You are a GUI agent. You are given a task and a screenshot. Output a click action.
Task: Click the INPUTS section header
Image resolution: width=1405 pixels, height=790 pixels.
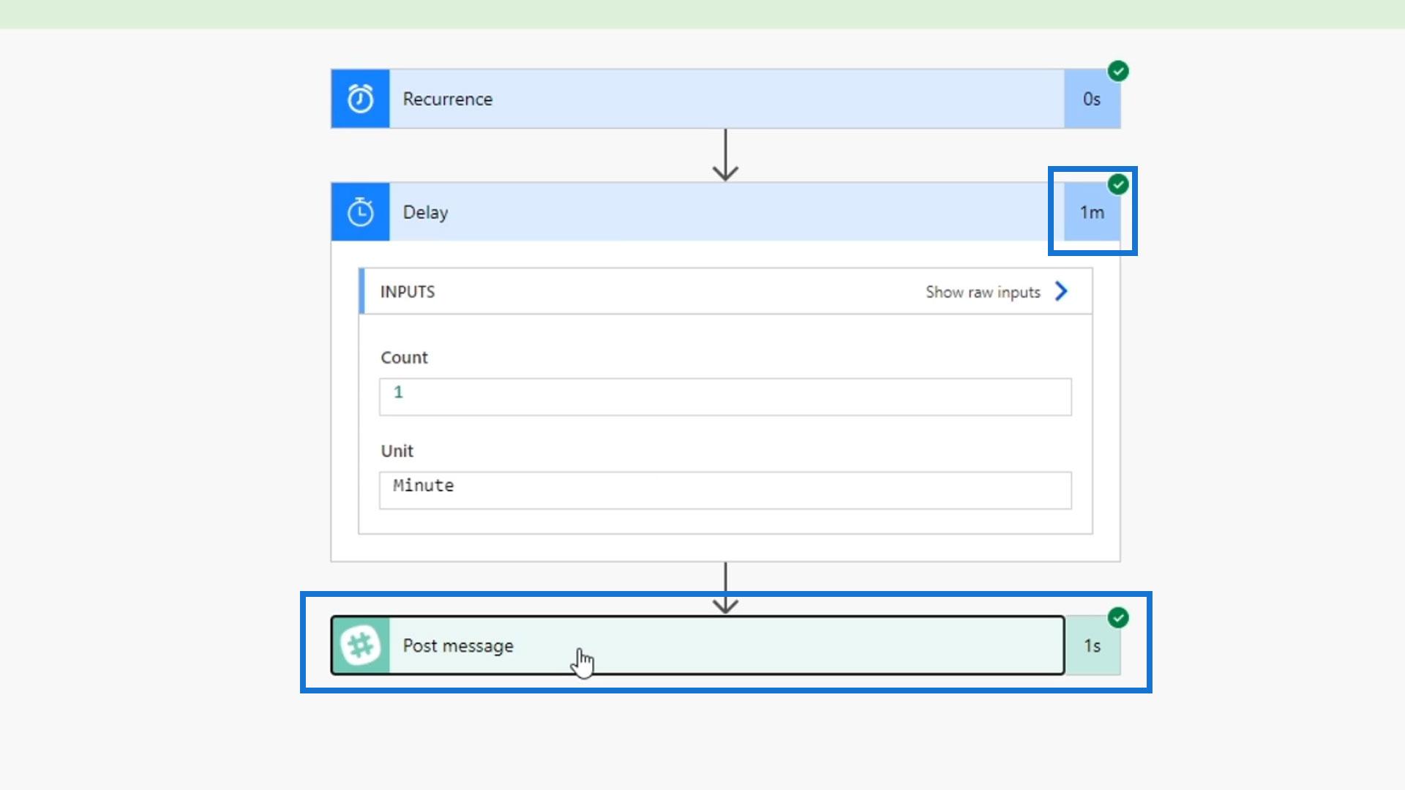coord(408,292)
